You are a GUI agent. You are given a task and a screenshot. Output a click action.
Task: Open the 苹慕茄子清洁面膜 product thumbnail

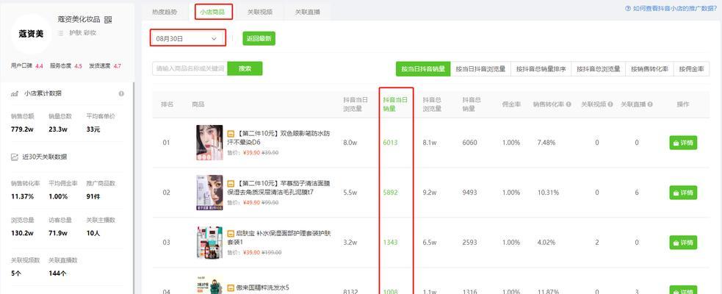tap(209, 193)
